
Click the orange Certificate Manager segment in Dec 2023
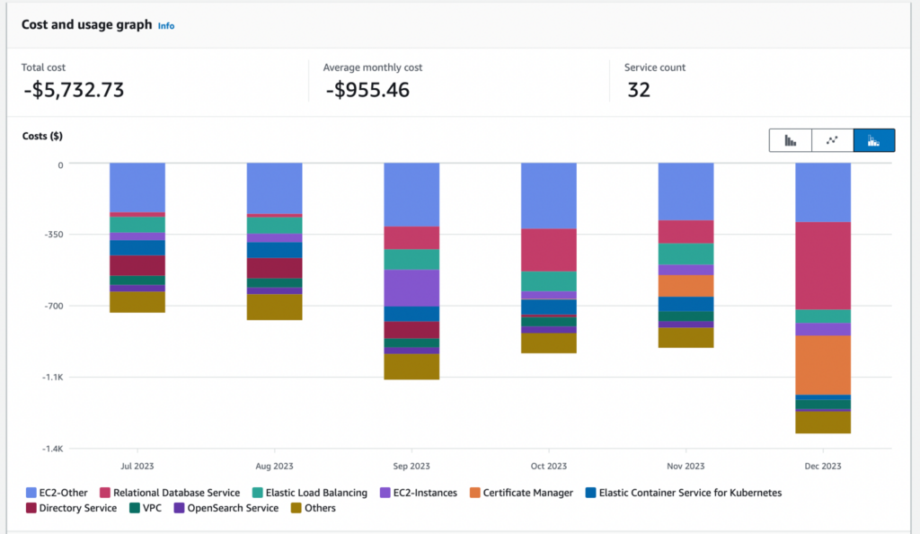point(822,365)
